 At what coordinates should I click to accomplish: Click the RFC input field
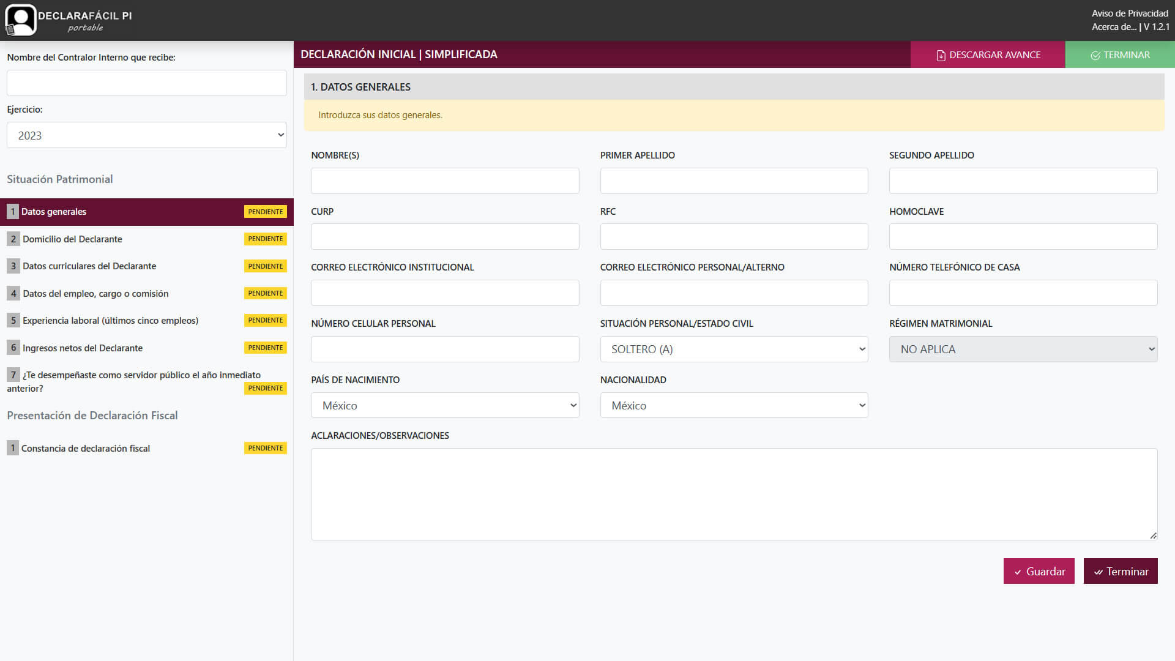coord(734,237)
